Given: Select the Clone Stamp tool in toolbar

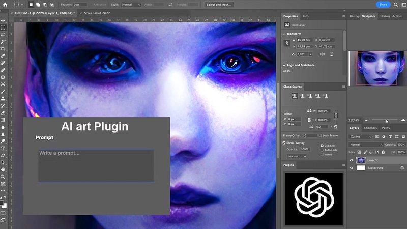Looking at the screenshot, I should pos(3,98).
